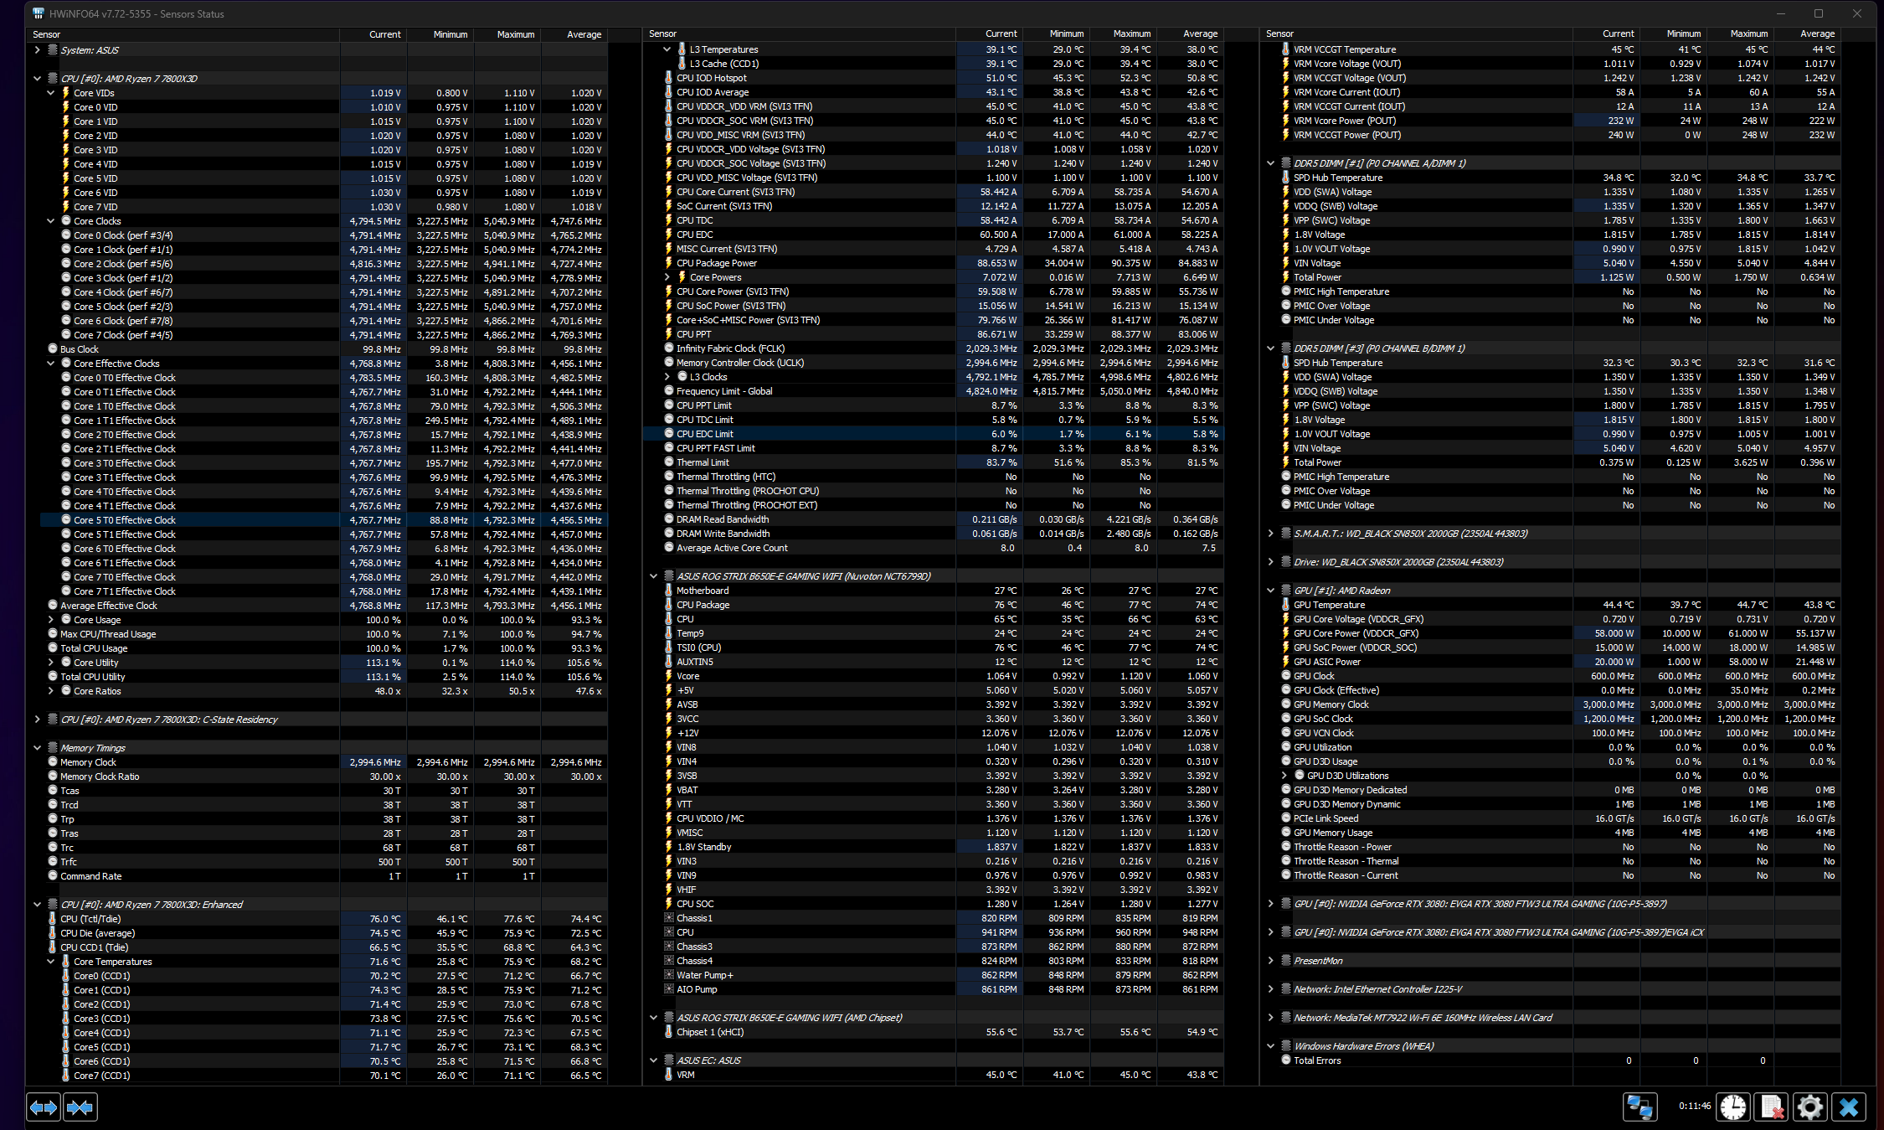This screenshot has width=1884, height=1130.
Task: Expand the Drive: WD_BLACK SN850X section
Action: 1270,562
